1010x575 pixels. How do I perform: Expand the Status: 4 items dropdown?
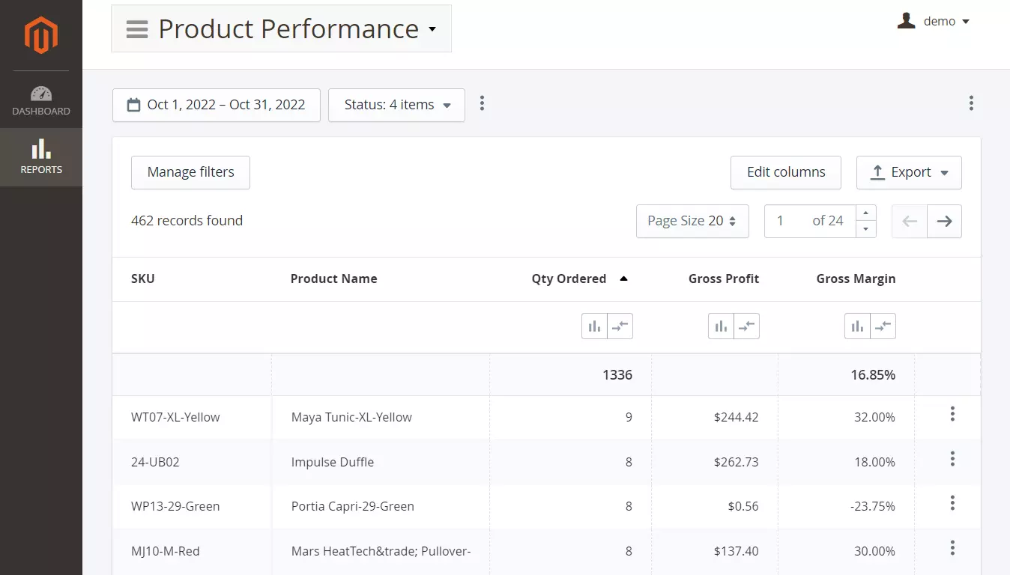396,105
